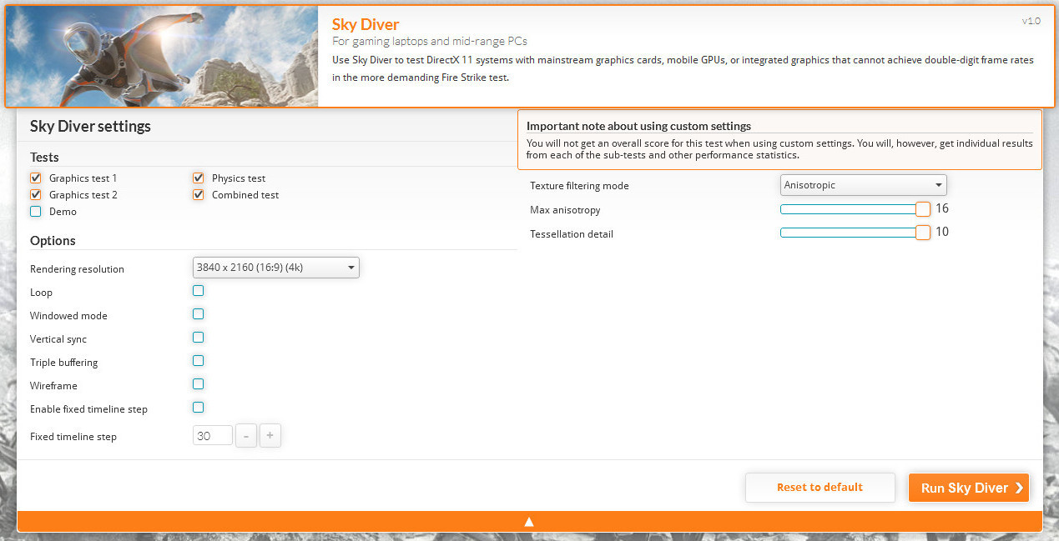Viewport: 1059px width, 541px height.
Task: Click the Options section heading
Action: [53, 240]
